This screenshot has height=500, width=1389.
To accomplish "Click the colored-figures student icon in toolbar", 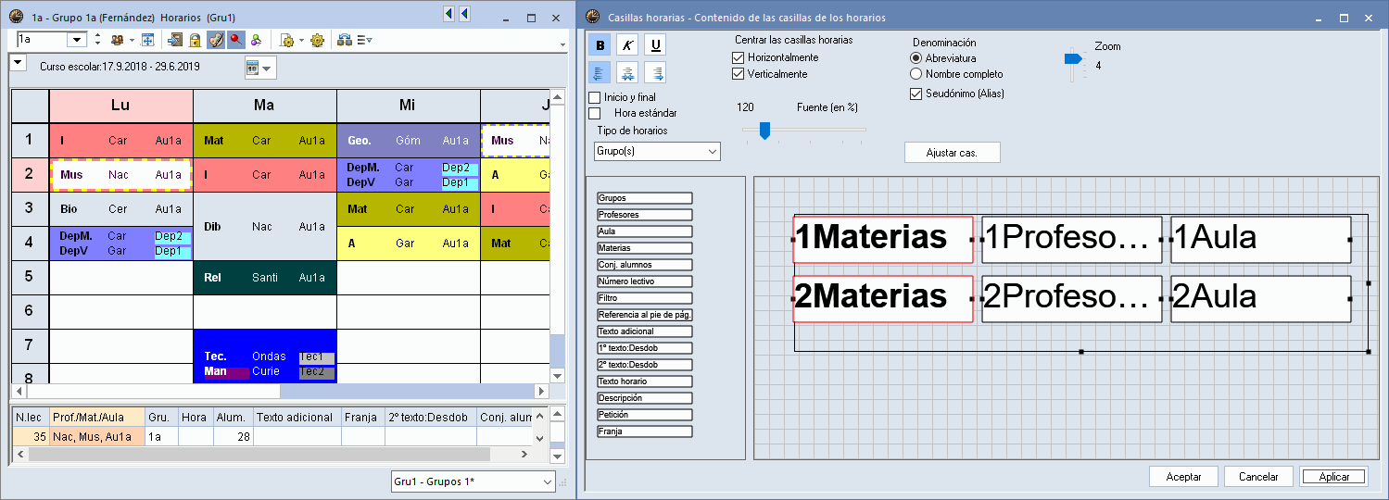I will [256, 40].
